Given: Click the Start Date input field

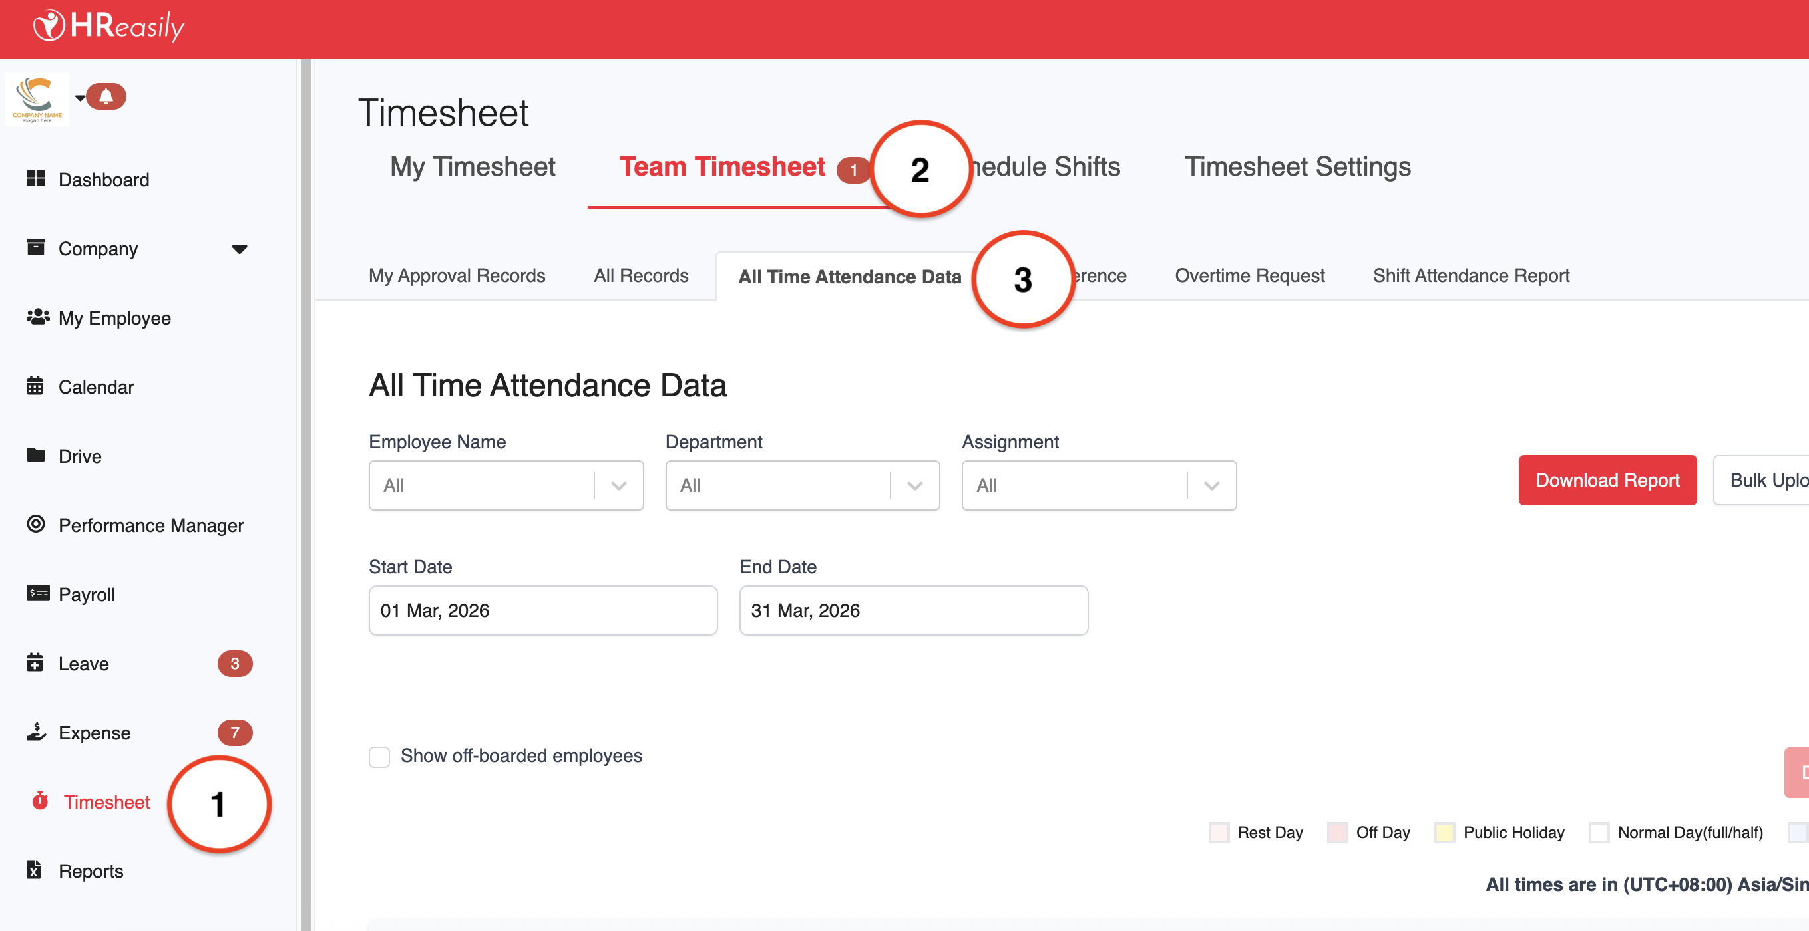Looking at the screenshot, I should click(543, 610).
